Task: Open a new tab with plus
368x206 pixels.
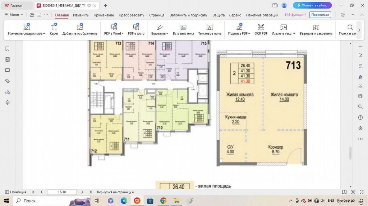Action: tap(105, 5)
